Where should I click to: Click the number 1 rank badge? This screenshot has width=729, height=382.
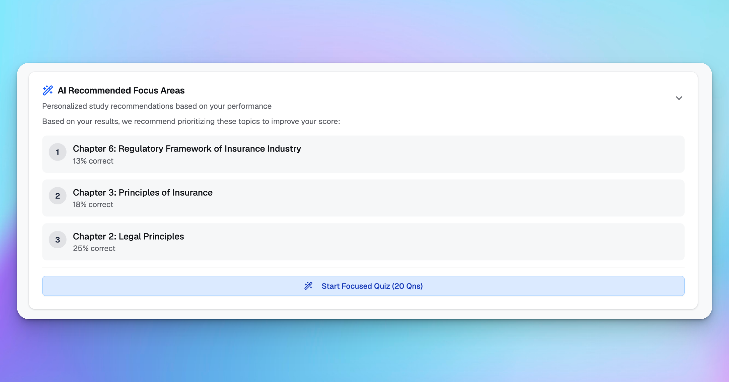click(x=57, y=152)
